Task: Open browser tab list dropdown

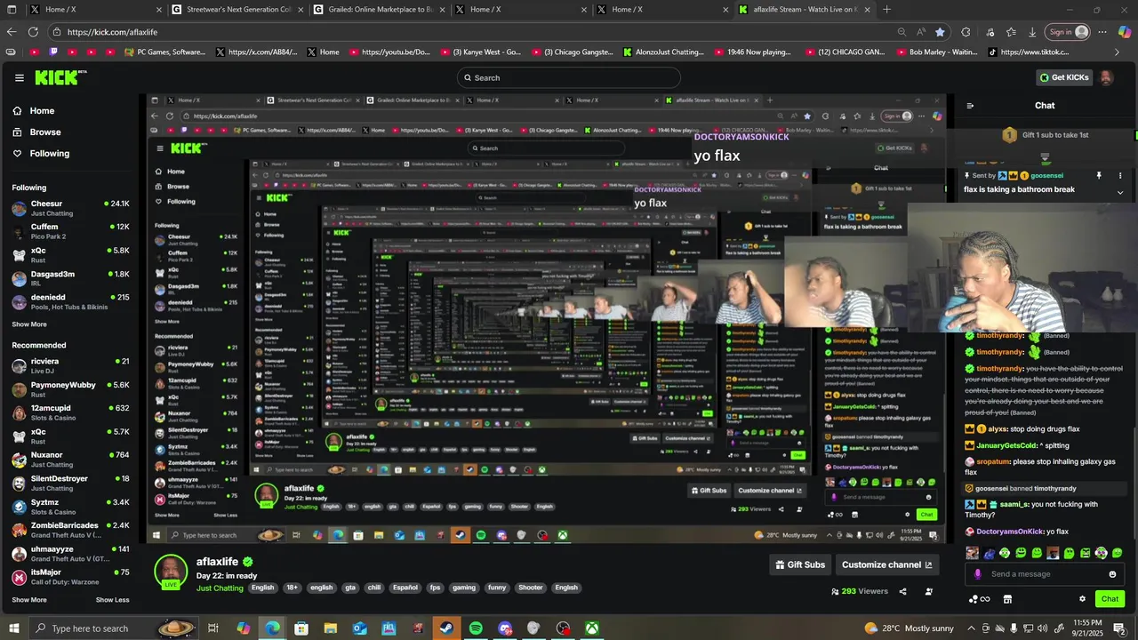Action: 12,10
